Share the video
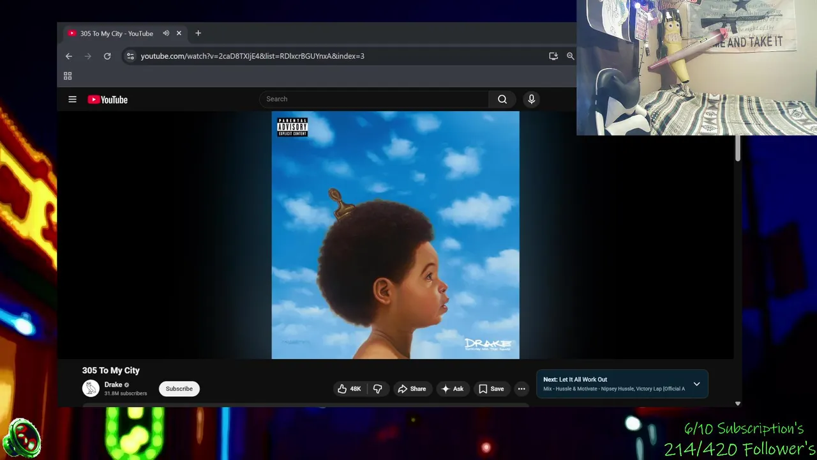The image size is (817, 460). (x=412, y=388)
